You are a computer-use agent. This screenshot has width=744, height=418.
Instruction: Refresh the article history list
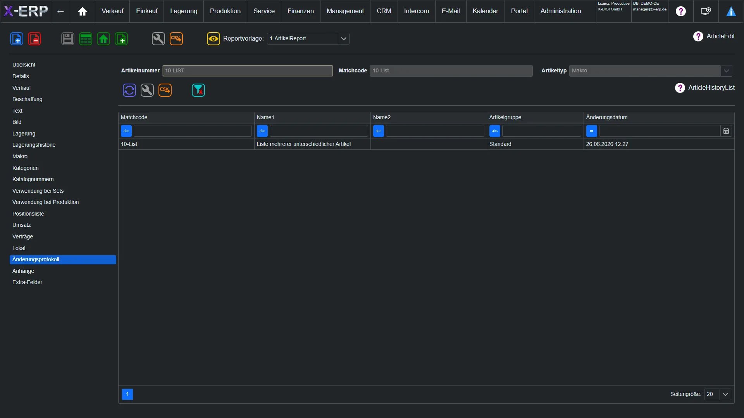pyautogui.click(x=129, y=90)
